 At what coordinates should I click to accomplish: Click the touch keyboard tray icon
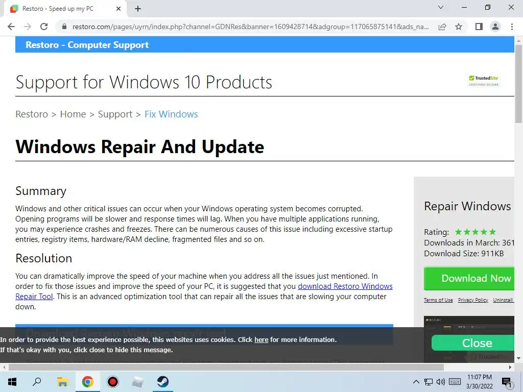coord(455,382)
